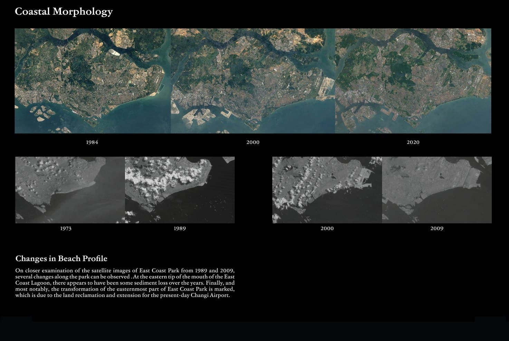Click the 2020 satellite image
Screen dimensions: 509x341
(x=413, y=81)
